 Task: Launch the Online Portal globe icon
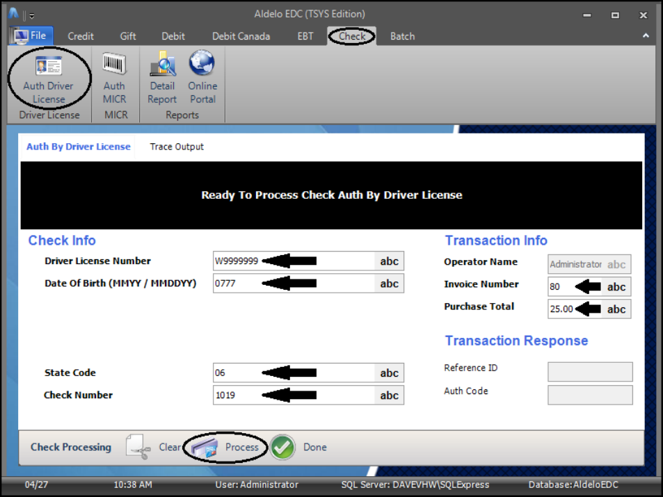click(x=202, y=63)
